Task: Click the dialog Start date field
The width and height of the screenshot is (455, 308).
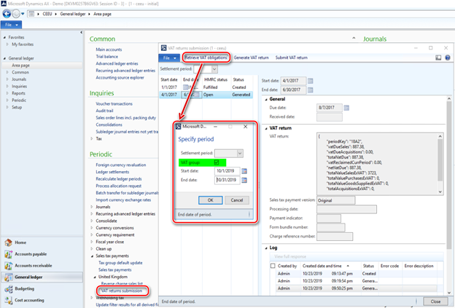Action: tap(227, 171)
